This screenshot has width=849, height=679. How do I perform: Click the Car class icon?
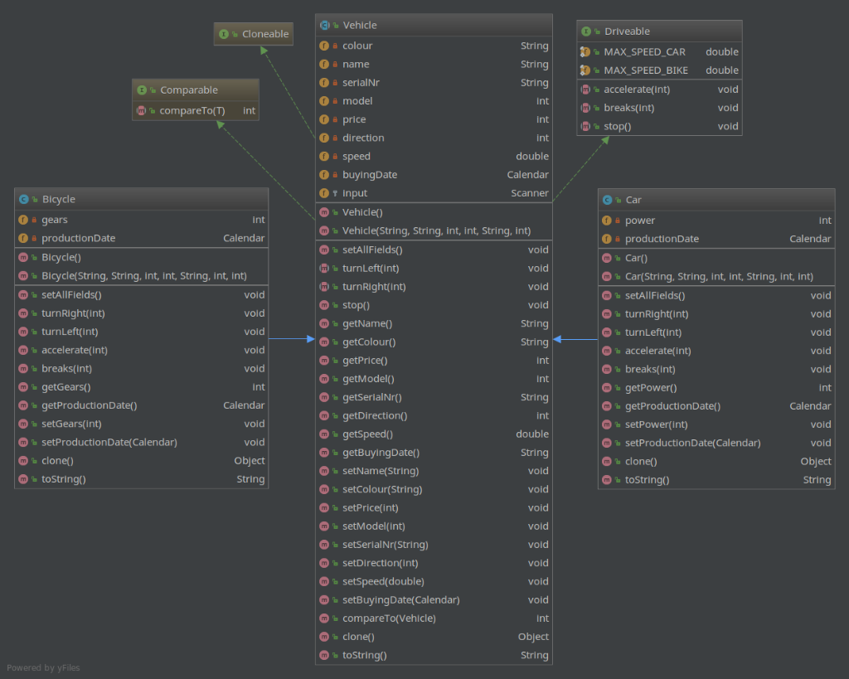[608, 200]
